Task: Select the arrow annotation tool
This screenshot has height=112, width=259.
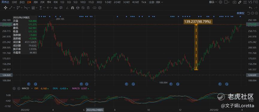Action: pos(48,8)
